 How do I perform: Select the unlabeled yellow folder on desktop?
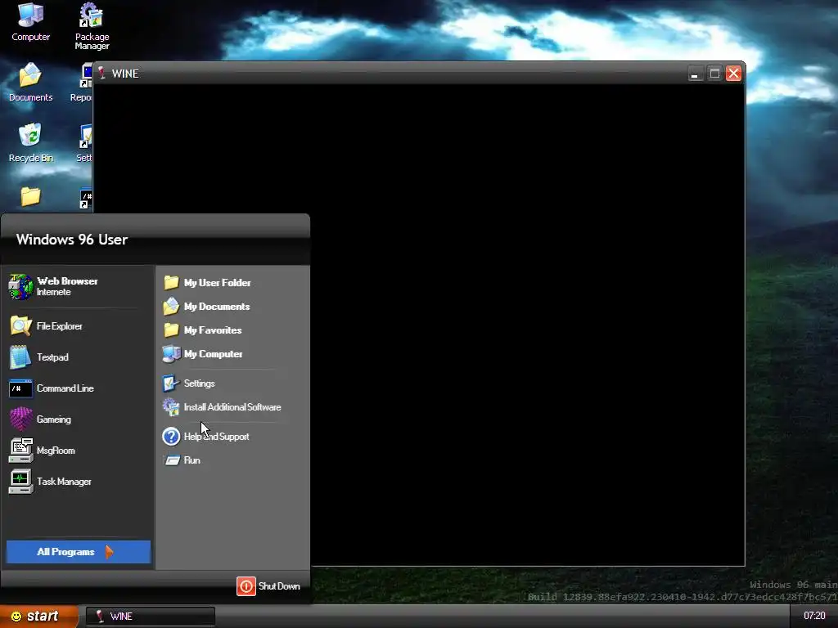tap(30, 196)
